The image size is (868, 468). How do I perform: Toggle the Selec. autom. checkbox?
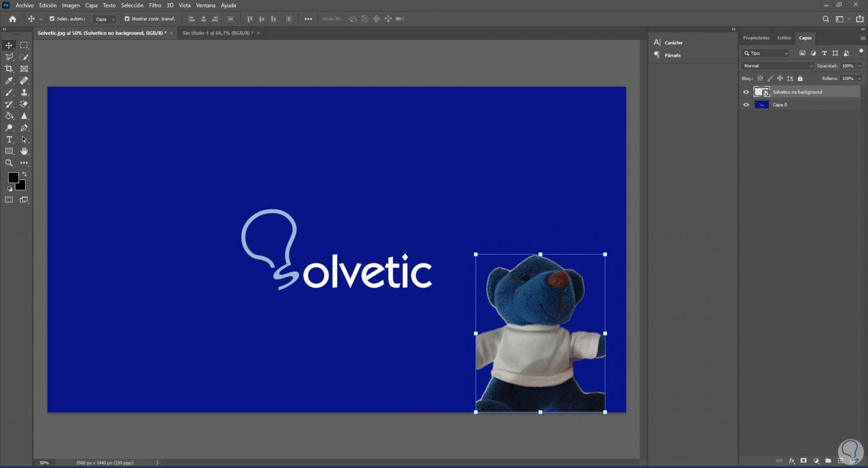[52, 19]
